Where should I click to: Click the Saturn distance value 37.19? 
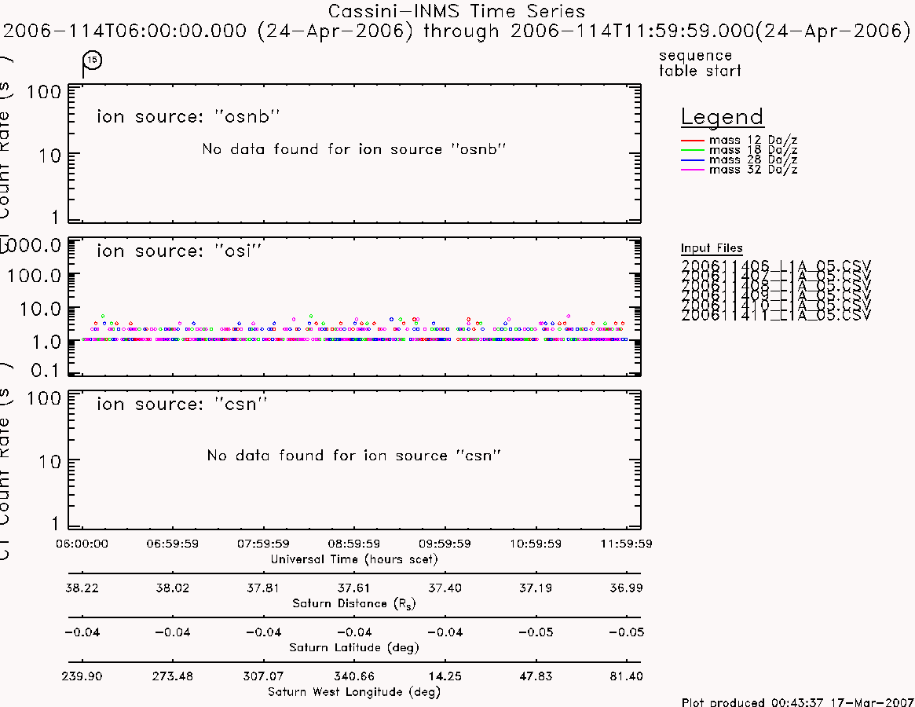pyautogui.click(x=536, y=588)
